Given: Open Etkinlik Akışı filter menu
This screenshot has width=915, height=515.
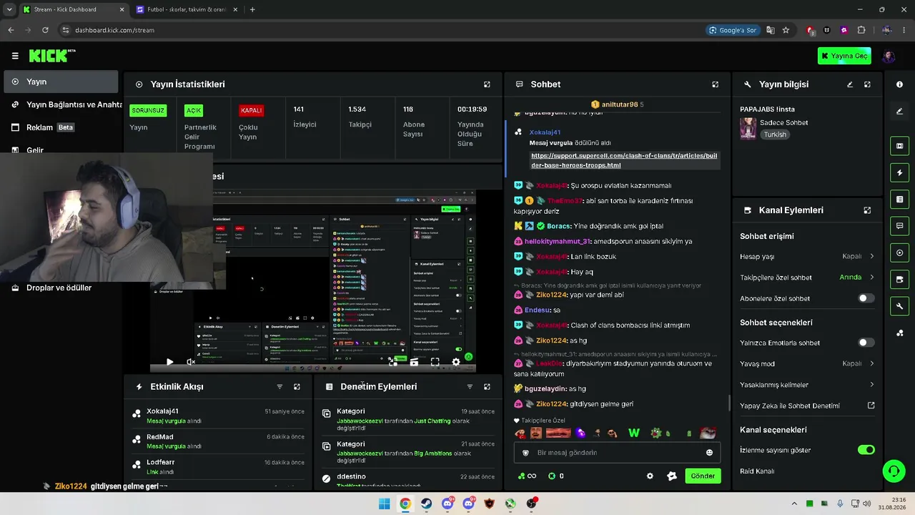Looking at the screenshot, I should coord(280,386).
